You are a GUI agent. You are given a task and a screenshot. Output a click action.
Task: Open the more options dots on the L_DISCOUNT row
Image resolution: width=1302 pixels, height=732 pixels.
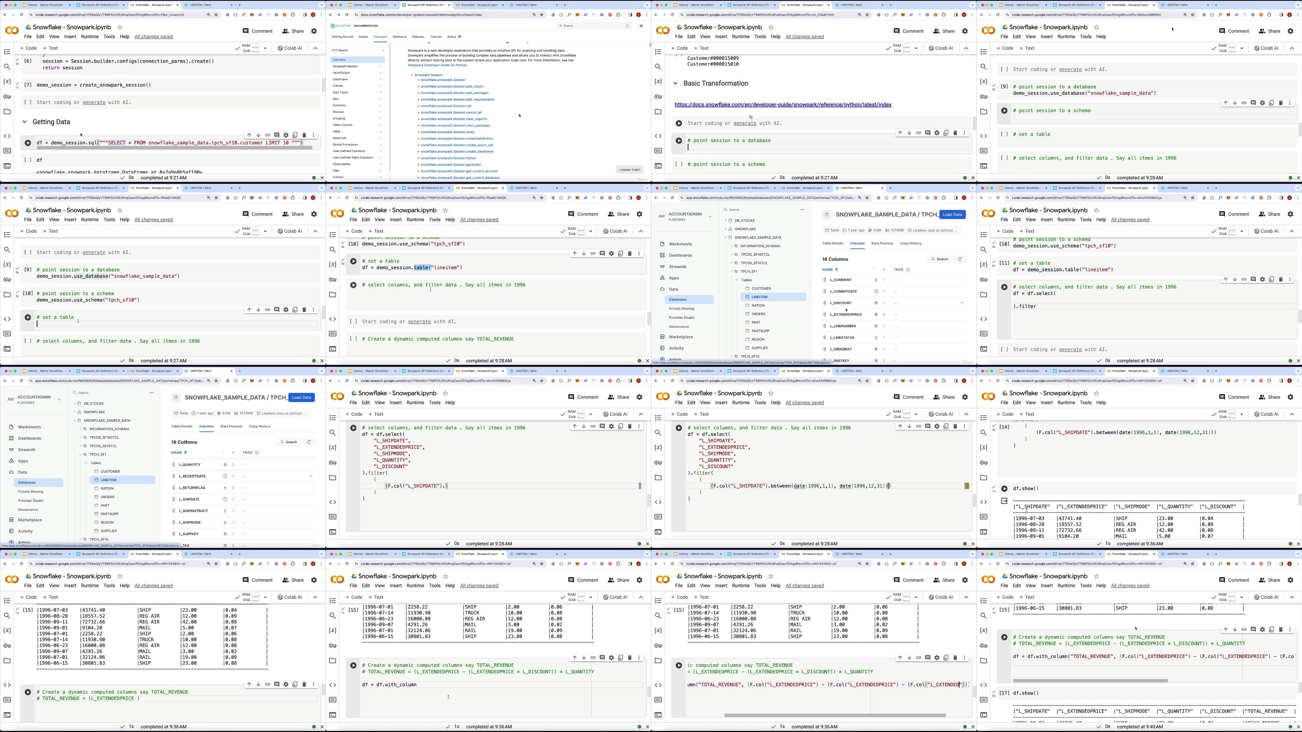[962, 303]
